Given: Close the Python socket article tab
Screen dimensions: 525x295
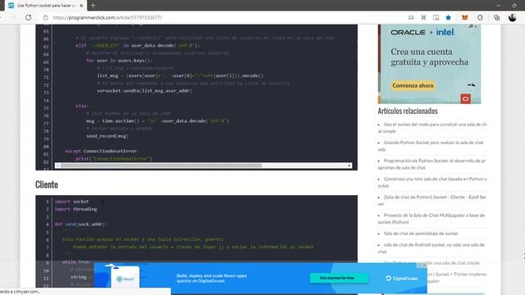Looking at the screenshot, I should 81,6.
